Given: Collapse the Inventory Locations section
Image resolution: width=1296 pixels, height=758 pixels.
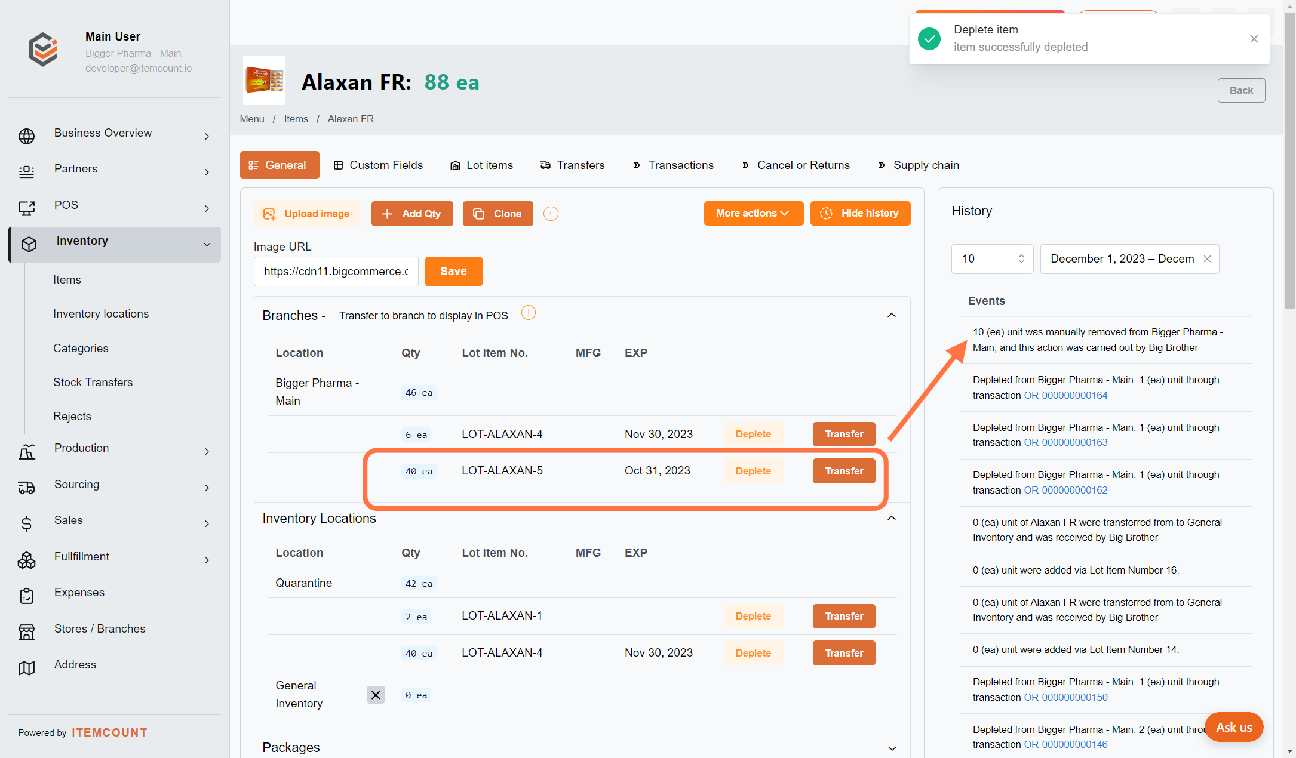Looking at the screenshot, I should tap(892, 518).
